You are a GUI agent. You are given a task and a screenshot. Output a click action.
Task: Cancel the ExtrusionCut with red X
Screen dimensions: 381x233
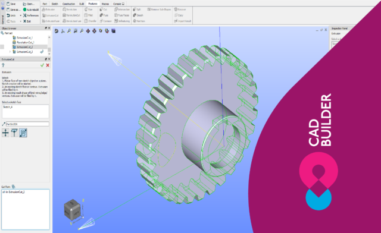click(48, 65)
